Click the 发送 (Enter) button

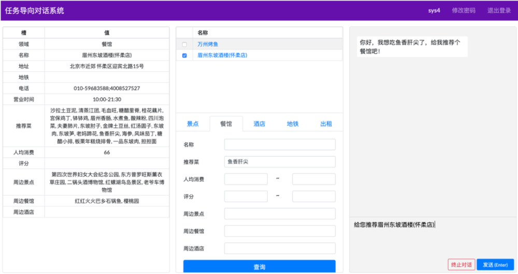[495, 265]
